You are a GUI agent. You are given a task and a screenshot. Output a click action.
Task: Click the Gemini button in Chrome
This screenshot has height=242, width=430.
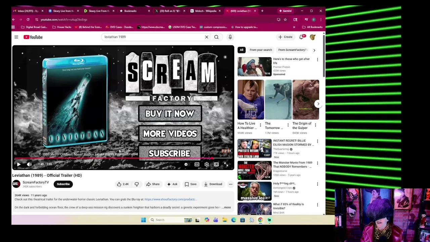(285, 11)
